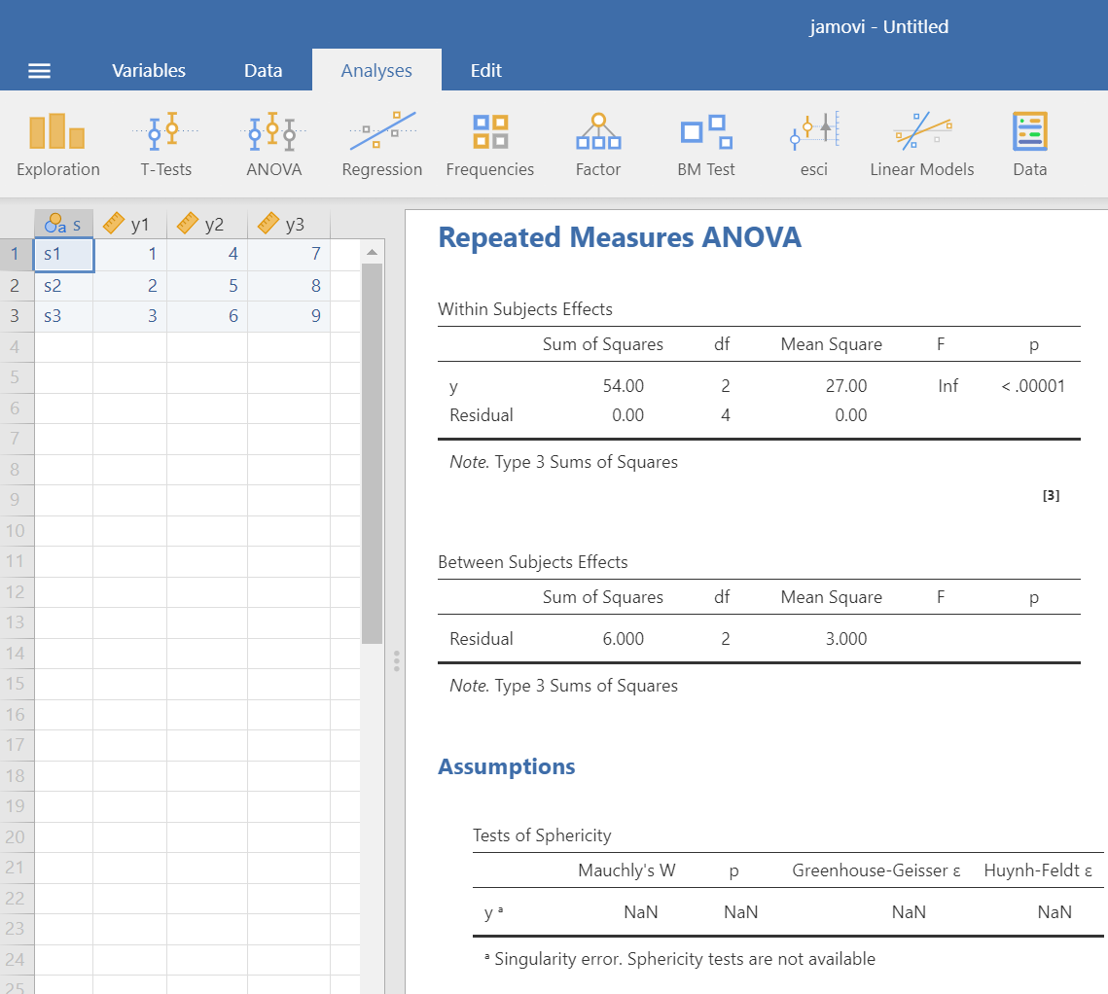
Task: Click the Greenhouse-Geisser ε column header
Action: click(876, 871)
